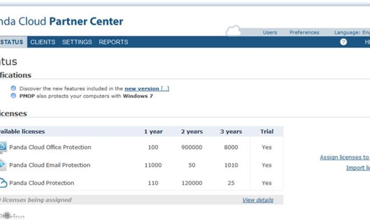The height and width of the screenshot is (222, 370).
Task: Click the 'PMOP' bold text in notifications
Action: [27, 96]
